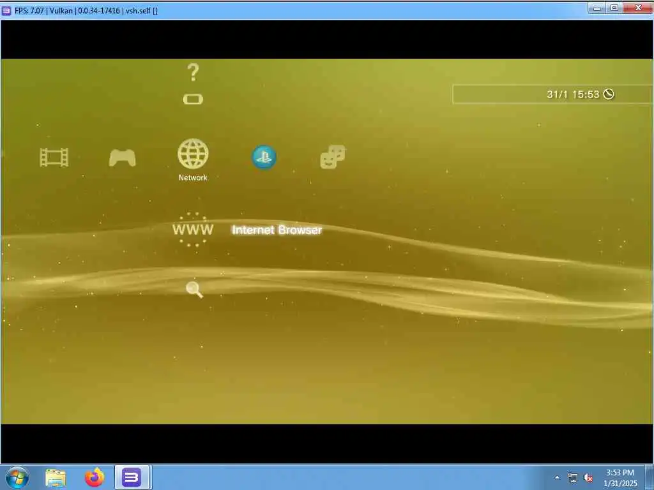Select the Network globe icon

193,154
